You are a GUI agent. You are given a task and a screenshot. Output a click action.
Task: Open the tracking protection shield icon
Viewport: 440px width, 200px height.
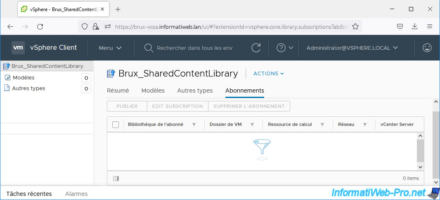pyautogui.click(x=85, y=27)
